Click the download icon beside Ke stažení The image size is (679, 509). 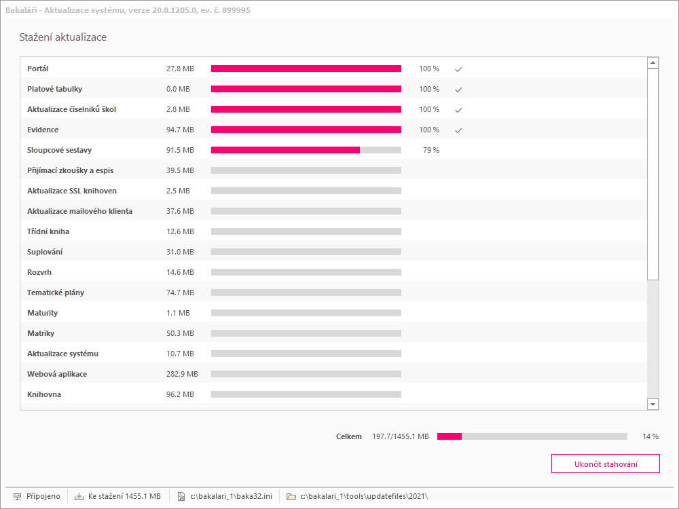tap(79, 497)
